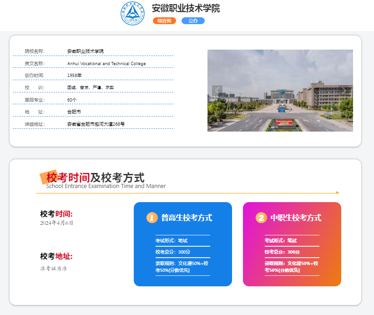Click the 院校名称 label
The height and width of the screenshot is (315, 374).
[35, 51]
